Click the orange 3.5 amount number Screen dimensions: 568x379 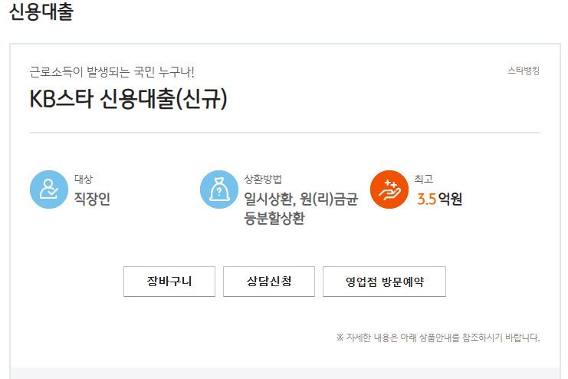pyautogui.click(x=426, y=200)
